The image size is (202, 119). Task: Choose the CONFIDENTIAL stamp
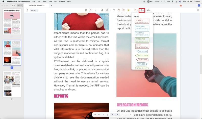pos(142,46)
